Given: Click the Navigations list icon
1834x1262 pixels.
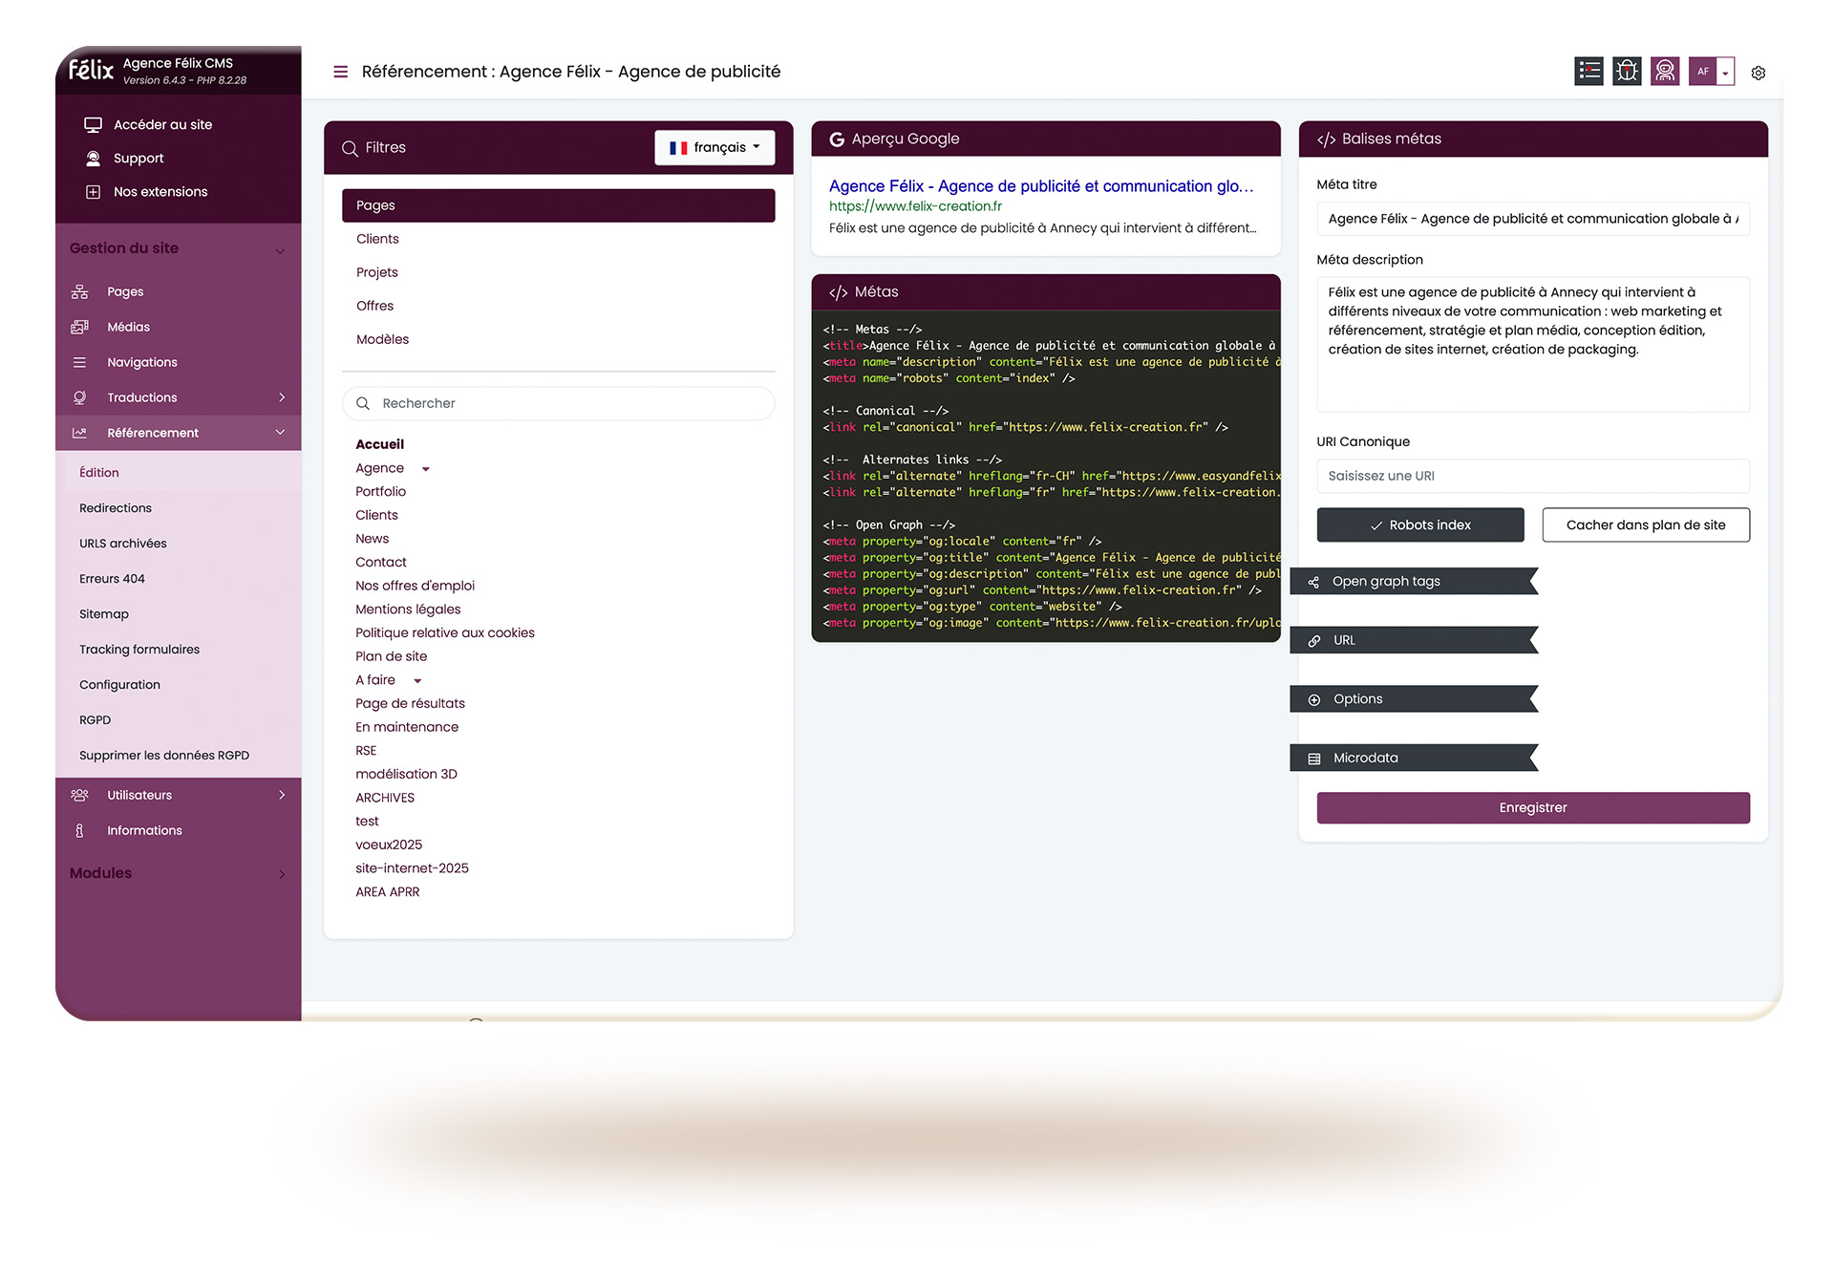Looking at the screenshot, I should pyautogui.click(x=79, y=363).
